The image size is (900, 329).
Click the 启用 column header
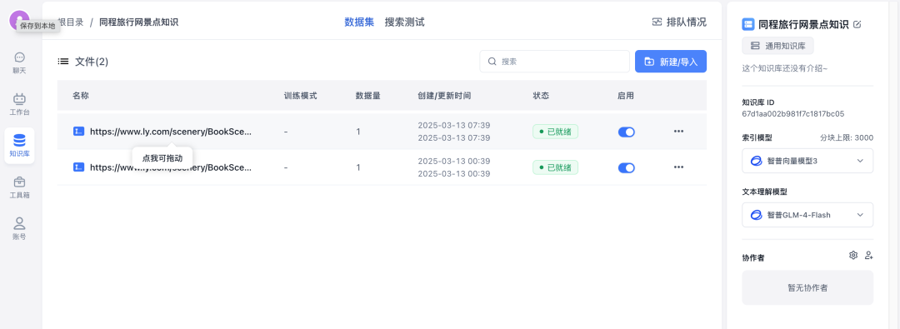(x=626, y=95)
